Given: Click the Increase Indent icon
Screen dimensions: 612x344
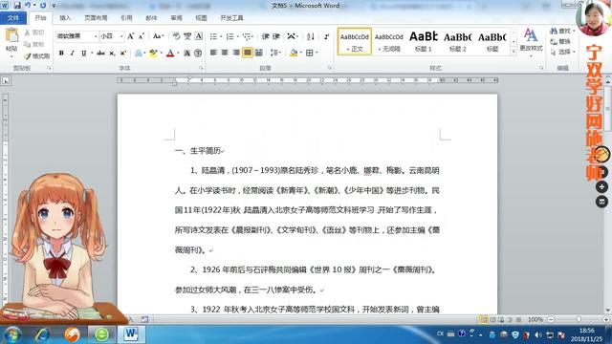Looking at the screenshot, I should coord(276,36).
